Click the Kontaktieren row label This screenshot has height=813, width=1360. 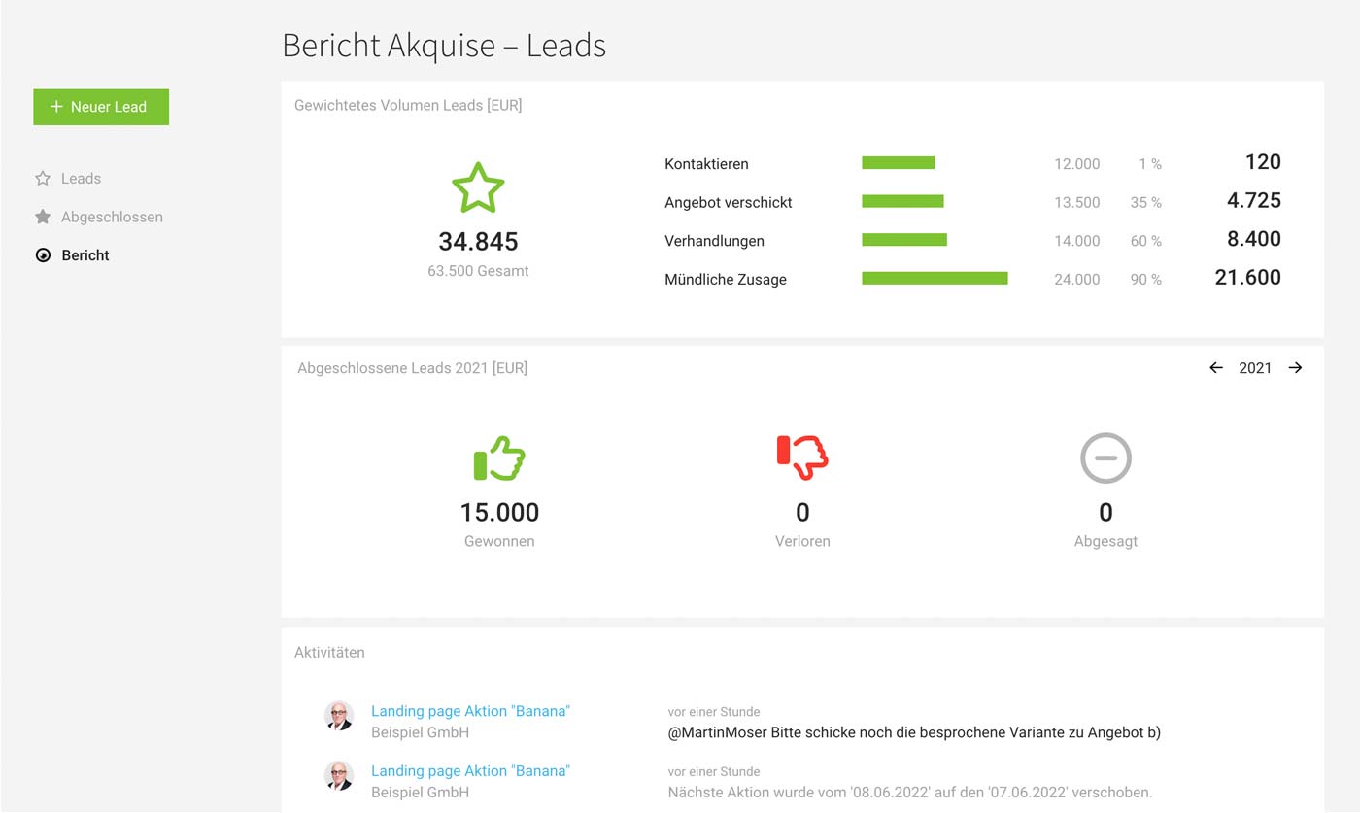coord(706,164)
